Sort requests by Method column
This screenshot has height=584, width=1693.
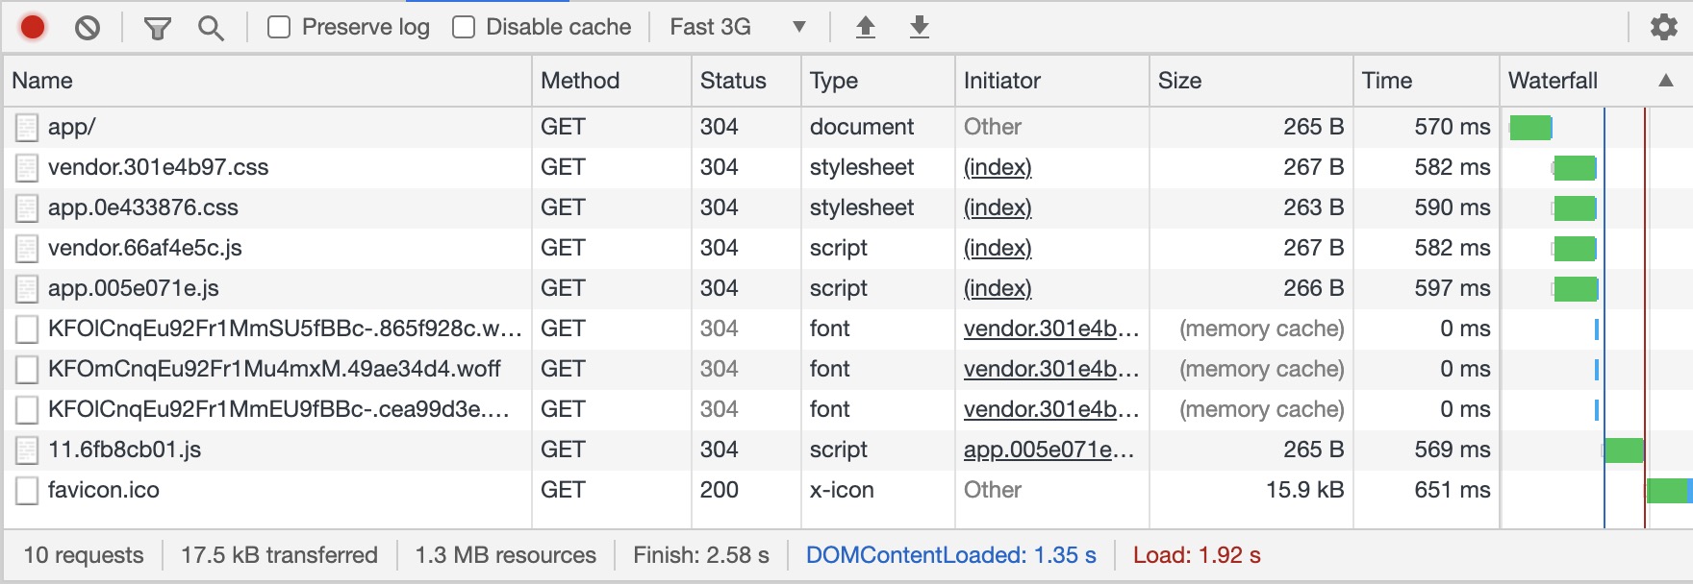pos(611,81)
